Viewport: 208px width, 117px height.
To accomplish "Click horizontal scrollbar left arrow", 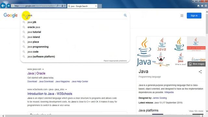I will (3, 116).
